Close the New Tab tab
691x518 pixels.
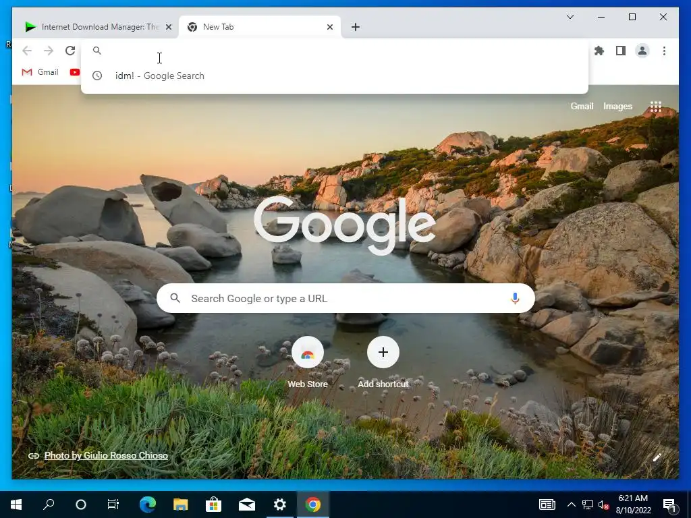click(x=329, y=27)
